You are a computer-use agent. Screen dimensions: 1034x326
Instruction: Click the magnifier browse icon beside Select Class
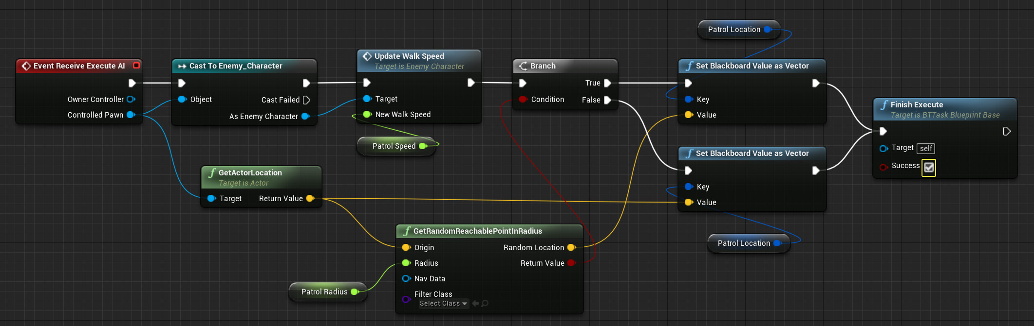coord(485,304)
